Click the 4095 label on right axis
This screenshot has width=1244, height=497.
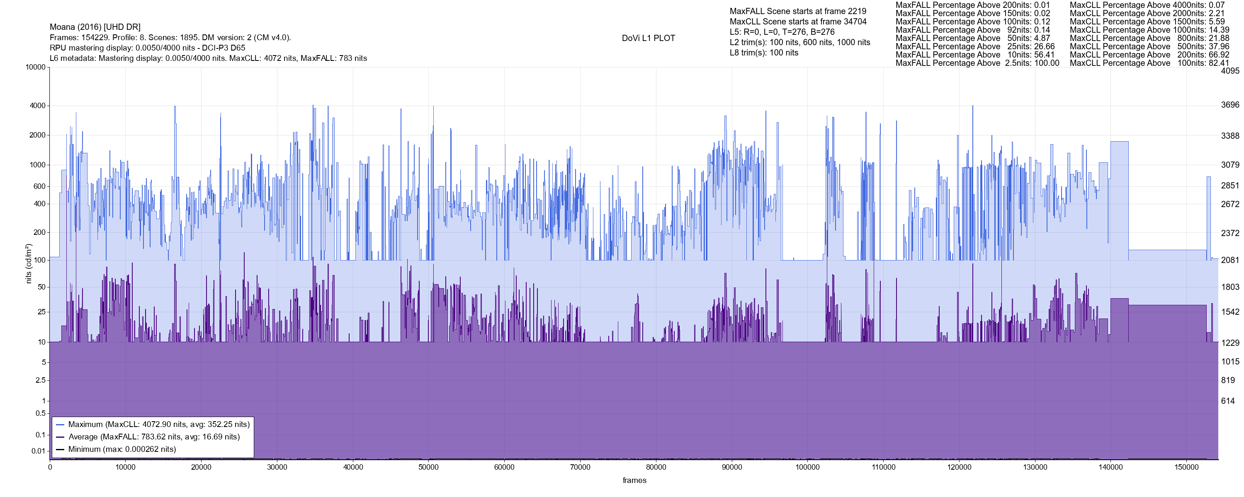(1230, 71)
